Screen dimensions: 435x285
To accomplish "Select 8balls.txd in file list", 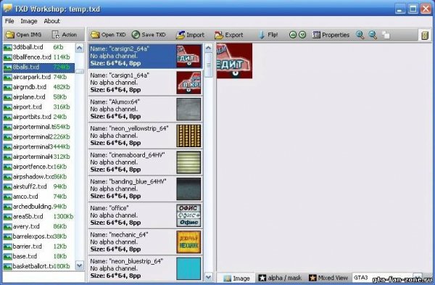I will click(x=39, y=67).
